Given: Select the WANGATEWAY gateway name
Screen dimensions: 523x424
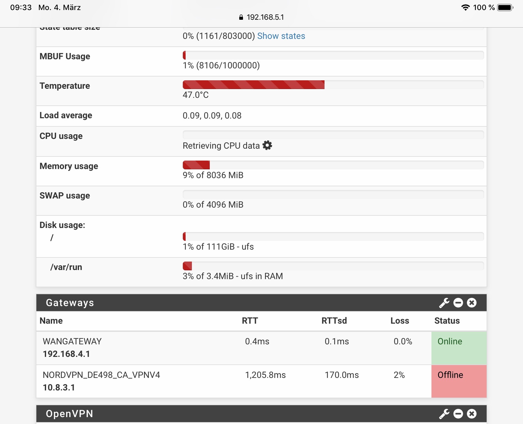Looking at the screenshot, I should pyautogui.click(x=72, y=342).
